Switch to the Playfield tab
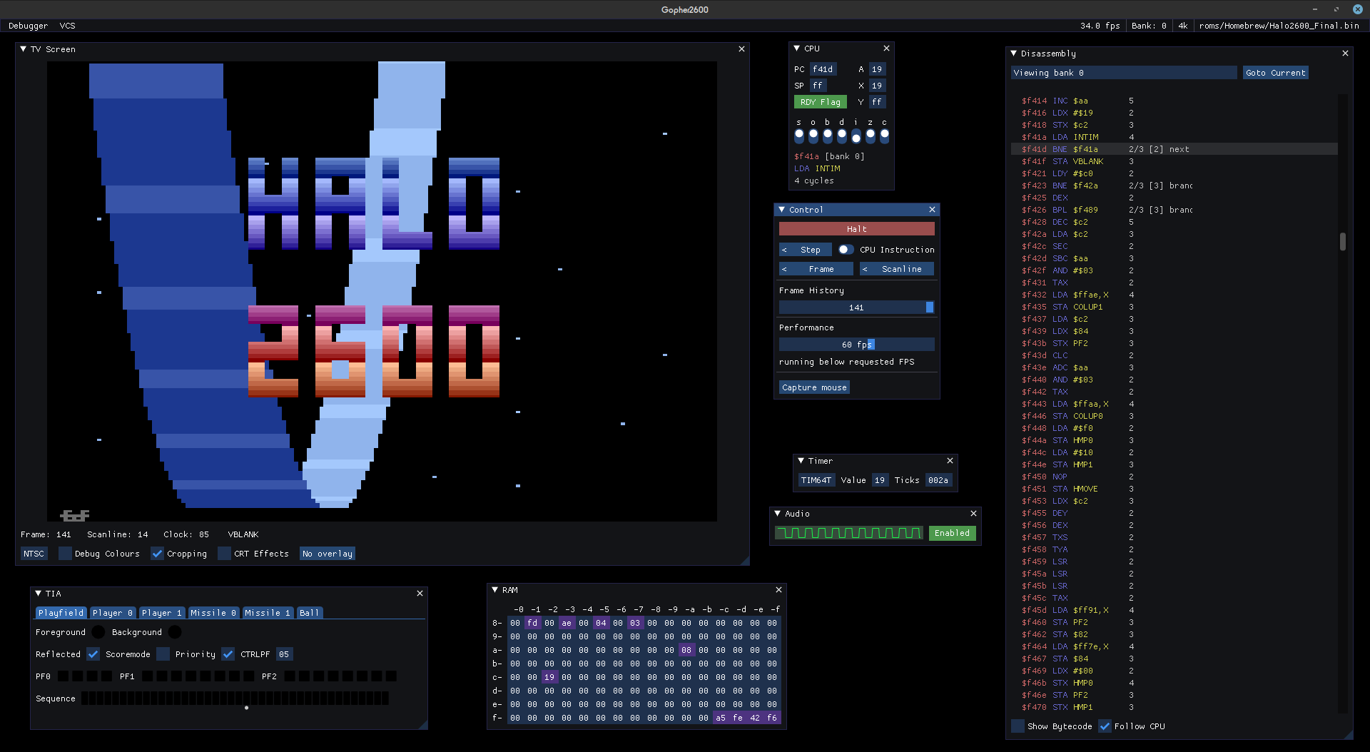The image size is (1370, 752). [x=61, y=613]
